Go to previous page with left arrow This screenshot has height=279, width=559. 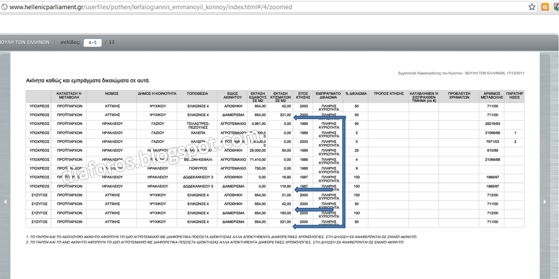pos(5,202)
